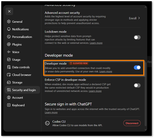The width and height of the screenshot is (154, 138).
Task: Go to Data controls settings
Action: (22, 67)
